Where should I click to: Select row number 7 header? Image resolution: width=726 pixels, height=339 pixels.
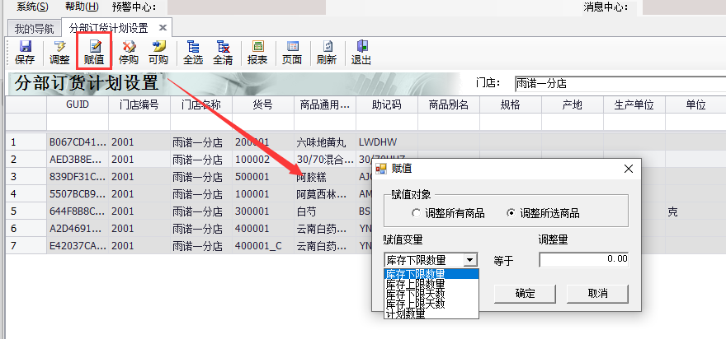(26, 246)
